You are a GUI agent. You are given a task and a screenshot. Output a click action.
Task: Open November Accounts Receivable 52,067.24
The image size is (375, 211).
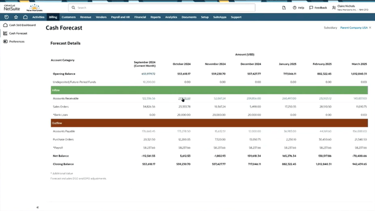point(220,99)
